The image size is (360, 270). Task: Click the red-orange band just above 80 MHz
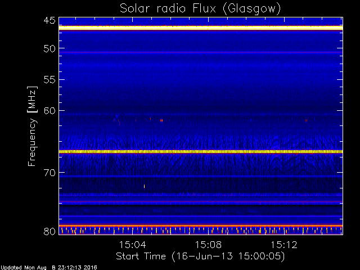pos(201,226)
